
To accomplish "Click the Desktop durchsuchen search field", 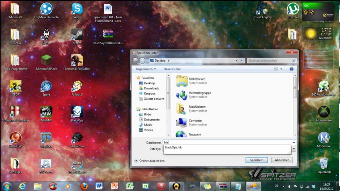I will [x=271, y=61].
